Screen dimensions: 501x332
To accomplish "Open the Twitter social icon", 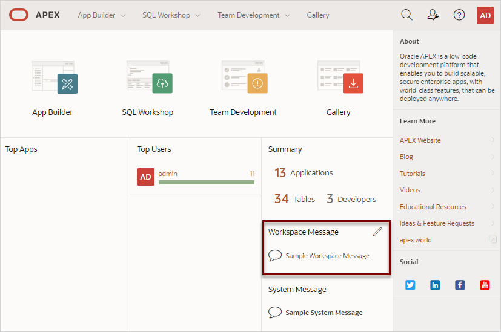I will click(410, 285).
